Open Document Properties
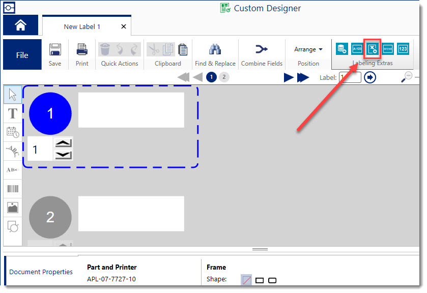This screenshot has width=427, height=293. pyautogui.click(x=40, y=271)
